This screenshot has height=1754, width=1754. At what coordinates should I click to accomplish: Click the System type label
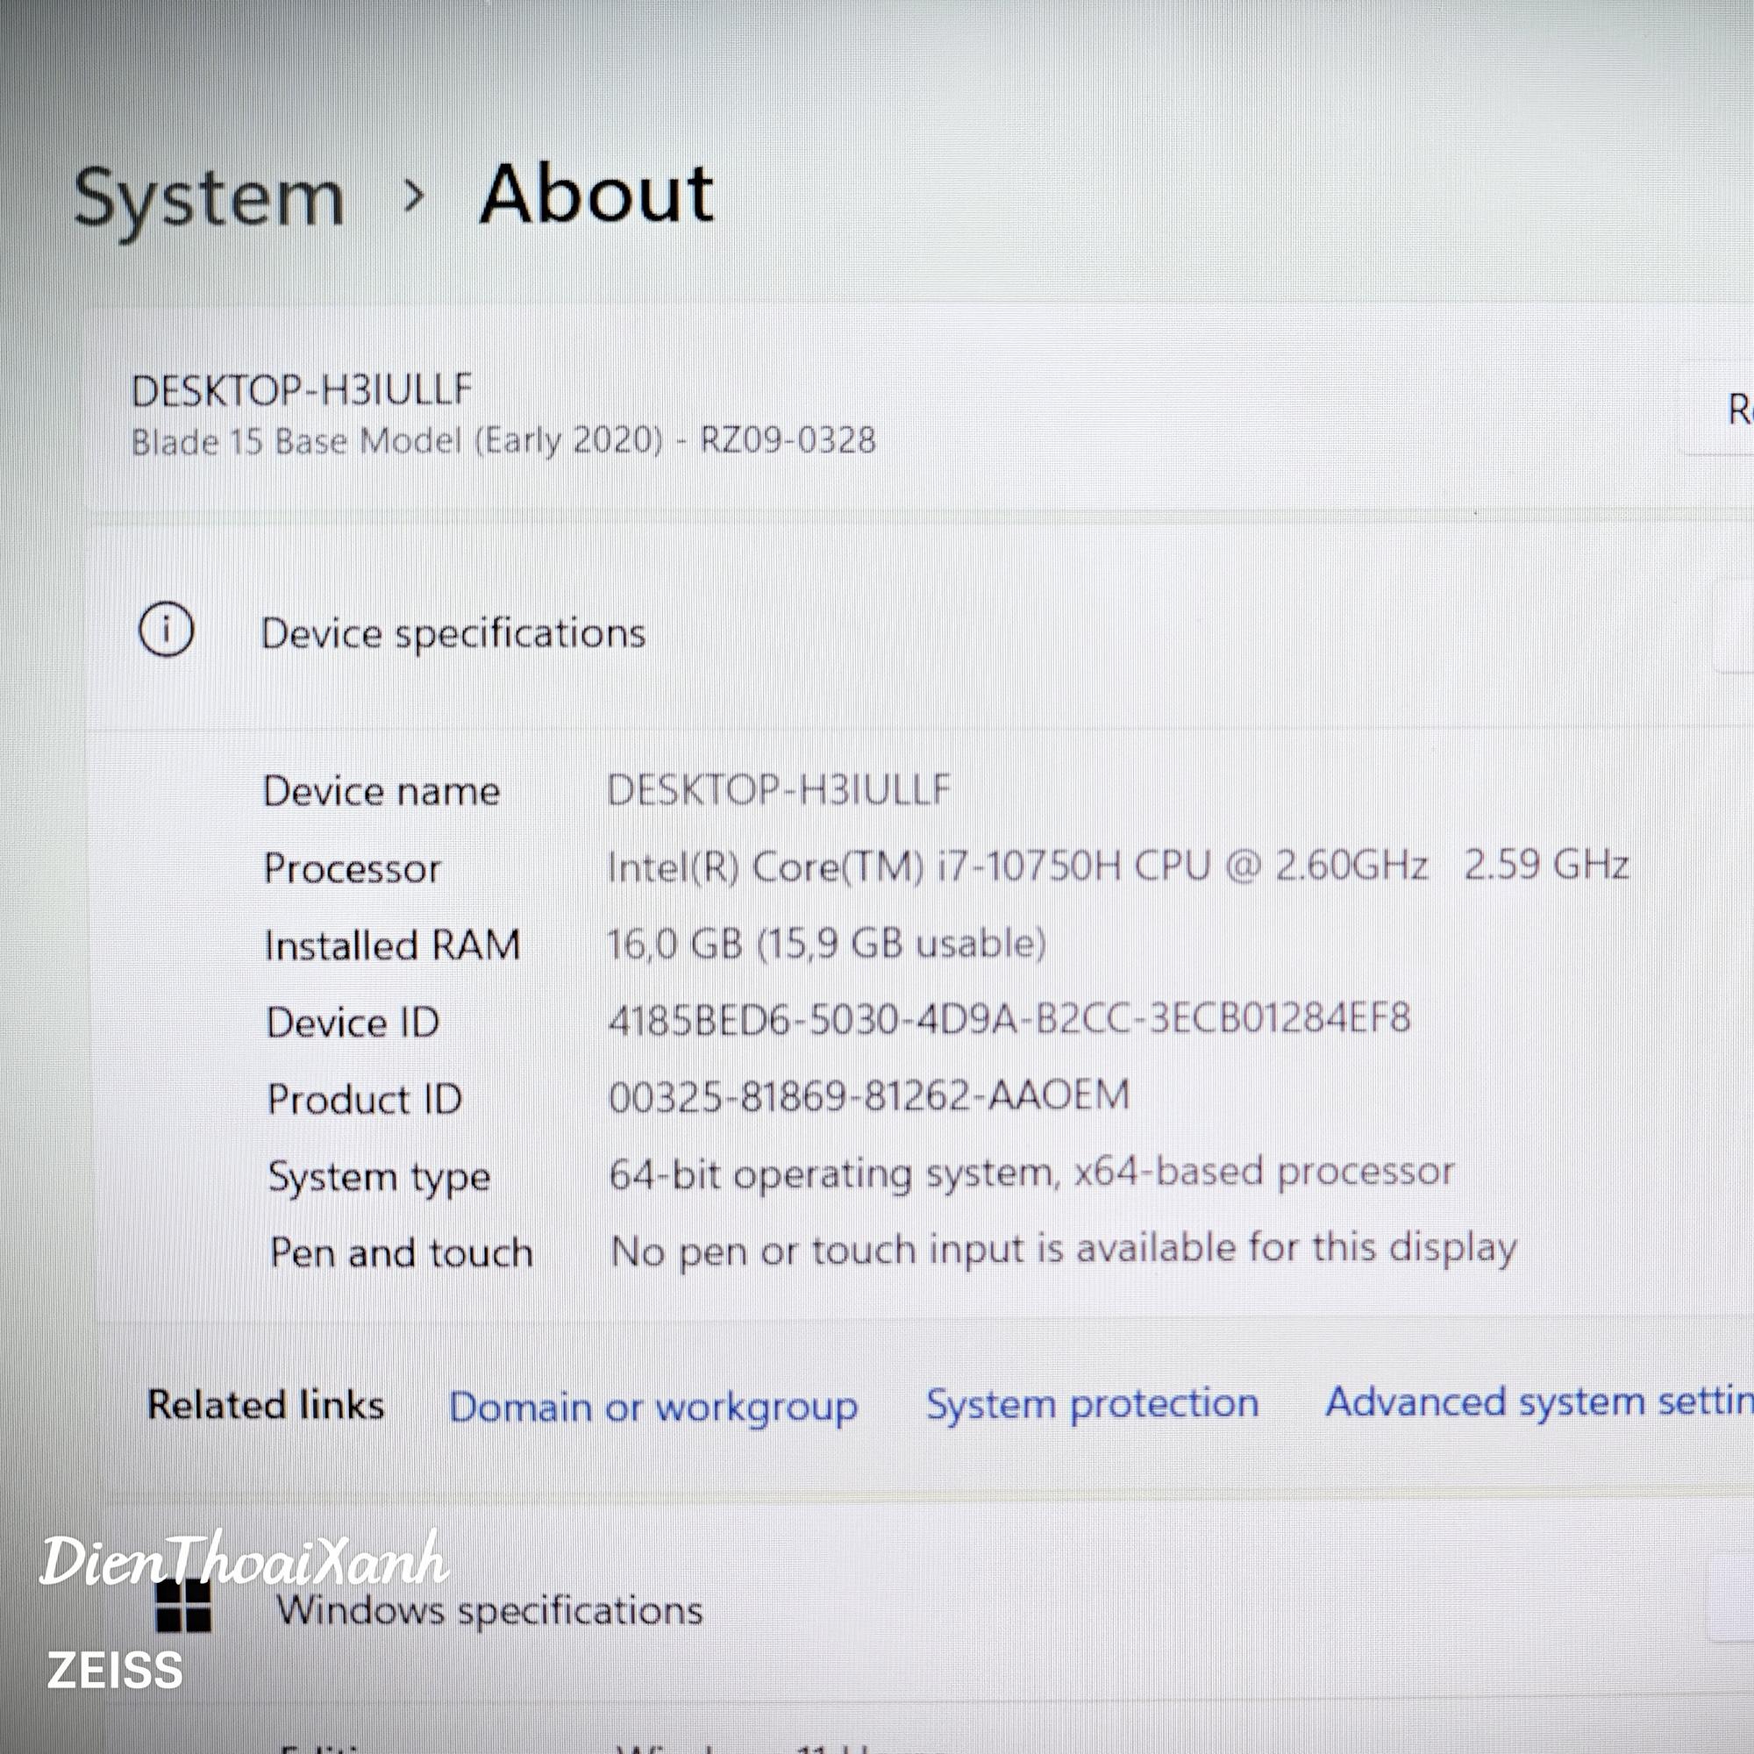(380, 1179)
